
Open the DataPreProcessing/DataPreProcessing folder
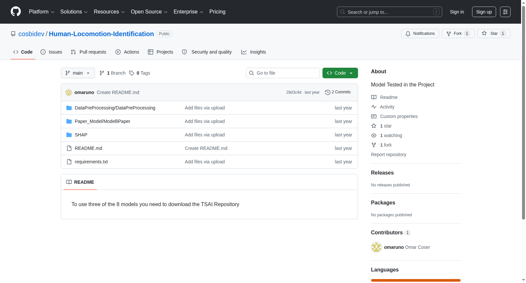click(x=115, y=108)
